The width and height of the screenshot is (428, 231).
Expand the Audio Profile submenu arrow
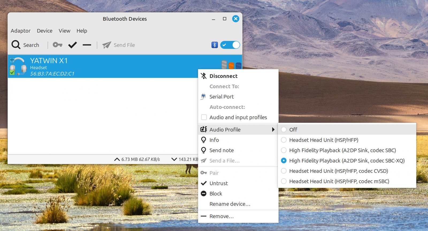273,130
